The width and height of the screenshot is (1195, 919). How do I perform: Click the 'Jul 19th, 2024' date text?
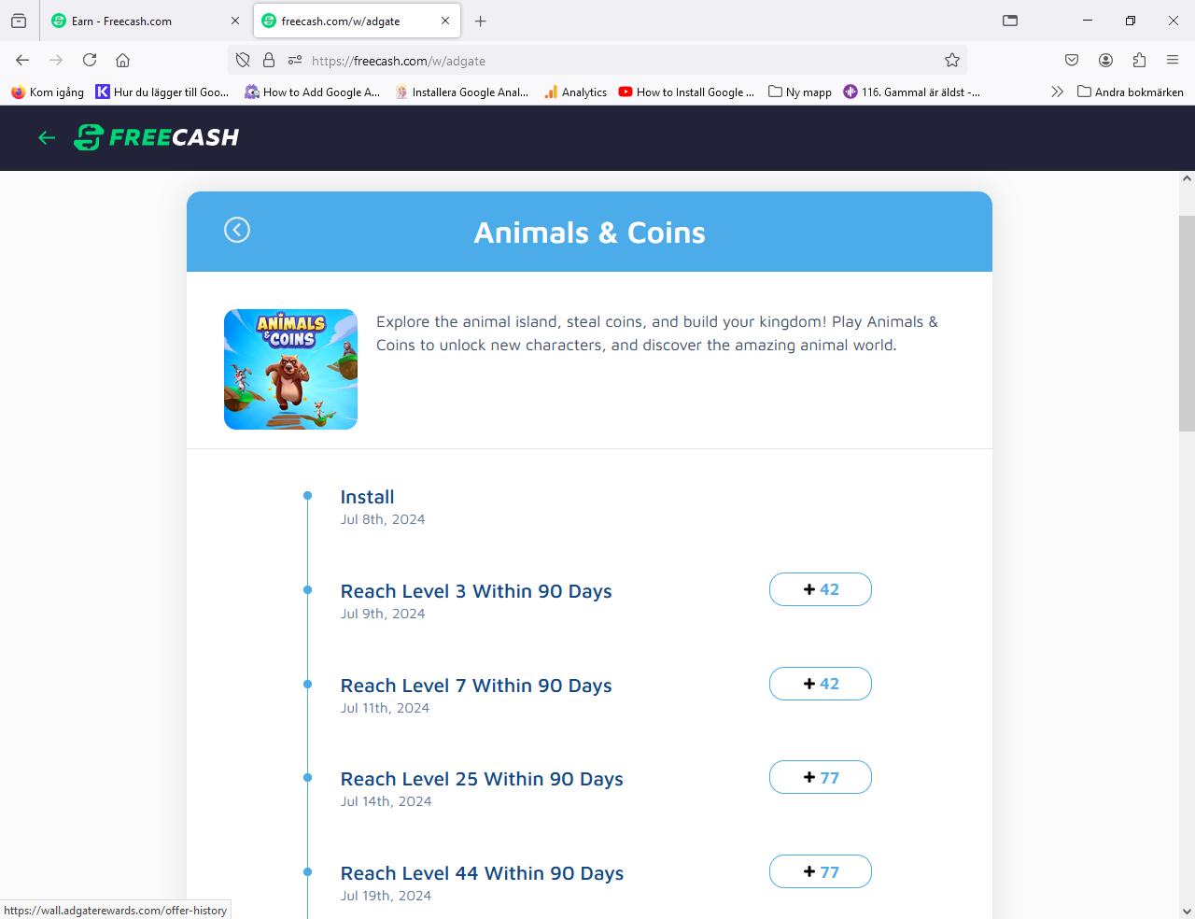pos(386,896)
